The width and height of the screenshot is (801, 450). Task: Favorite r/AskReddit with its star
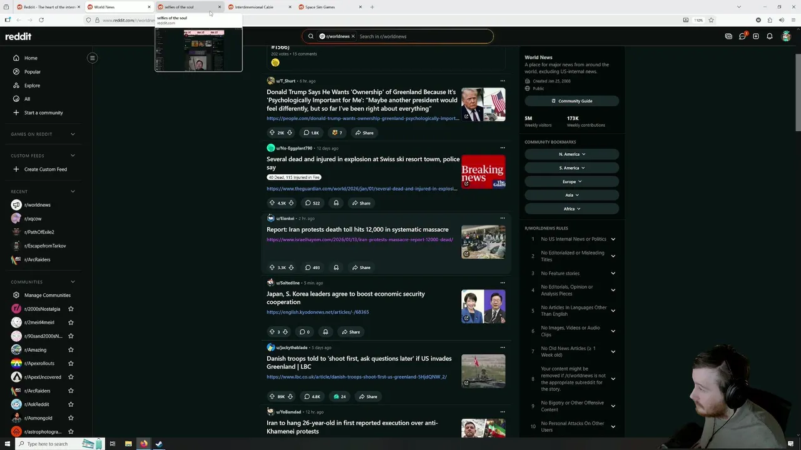pos(71,404)
